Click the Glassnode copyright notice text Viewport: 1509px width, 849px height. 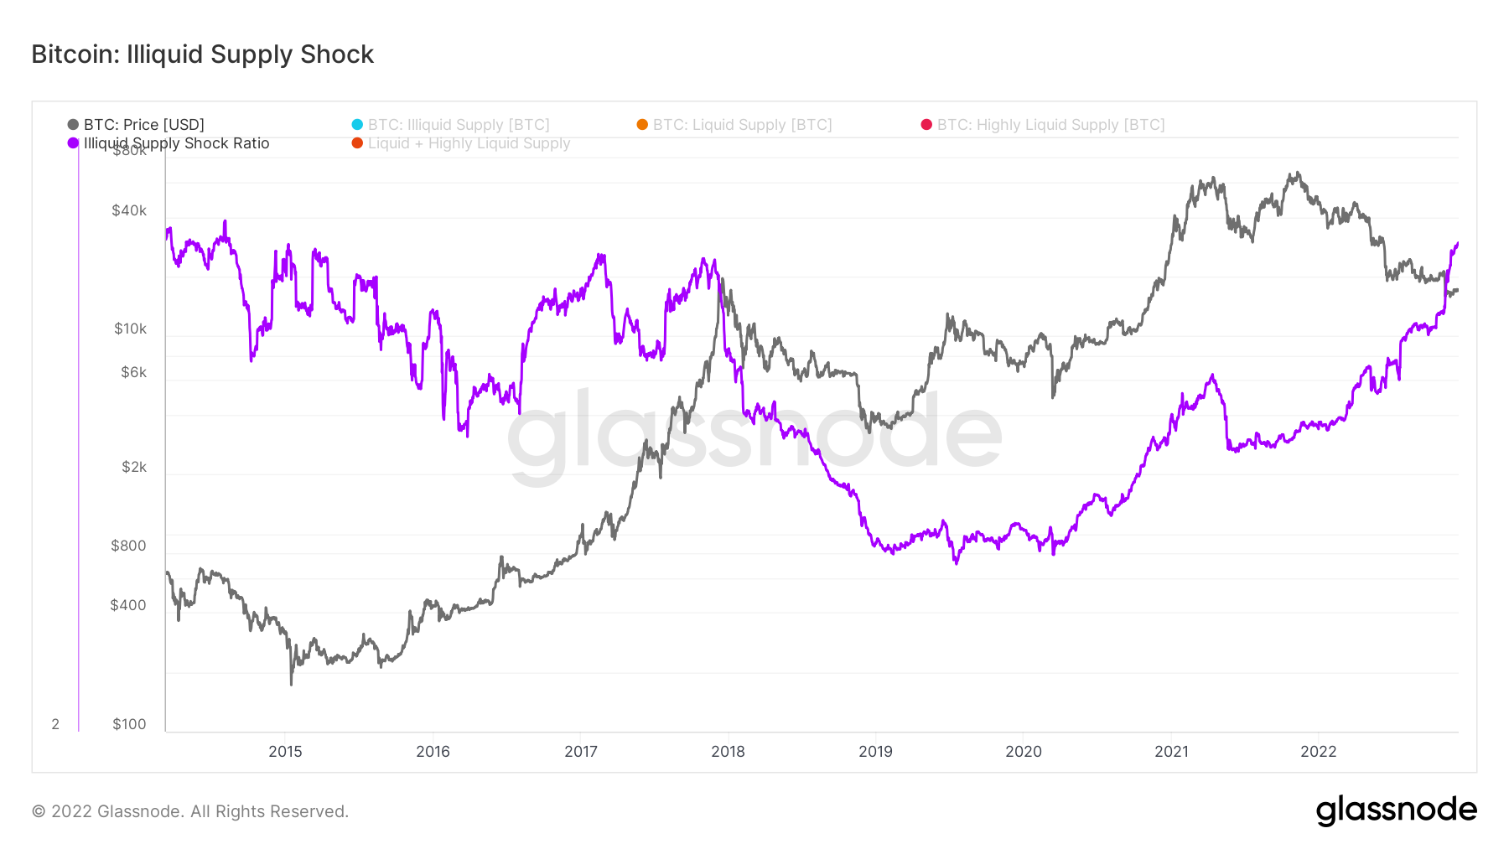point(190,811)
